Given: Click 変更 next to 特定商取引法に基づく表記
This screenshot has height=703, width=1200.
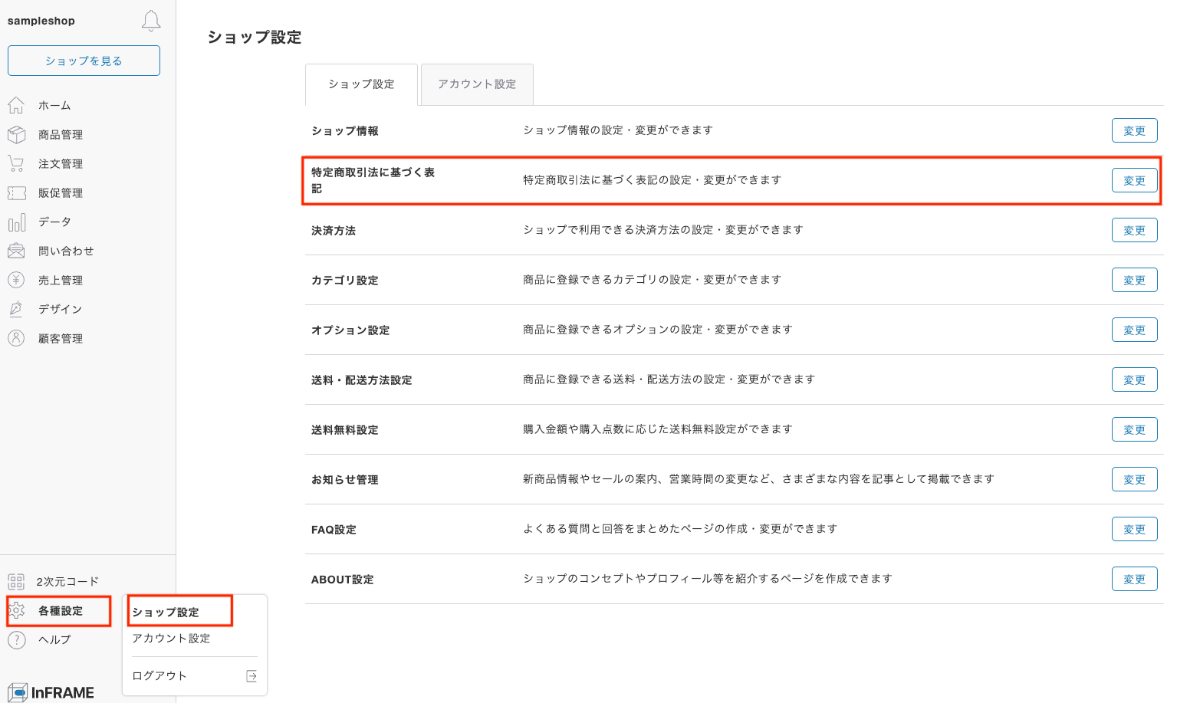Looking at the screenshot, I should click(1134, 180).
